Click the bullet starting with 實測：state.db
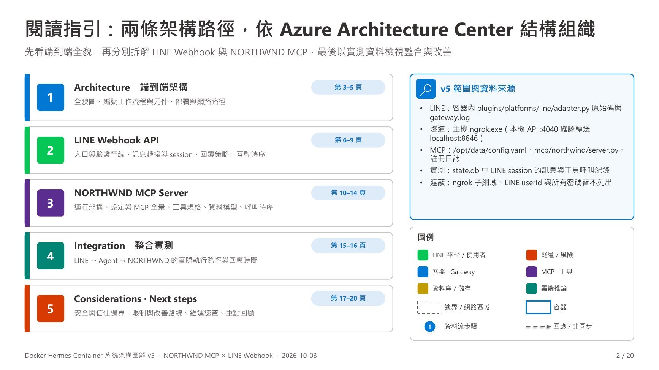 [x=520, y=170]
